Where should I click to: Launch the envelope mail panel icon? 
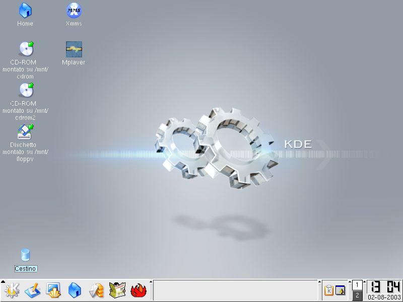(x=96, y=290)
